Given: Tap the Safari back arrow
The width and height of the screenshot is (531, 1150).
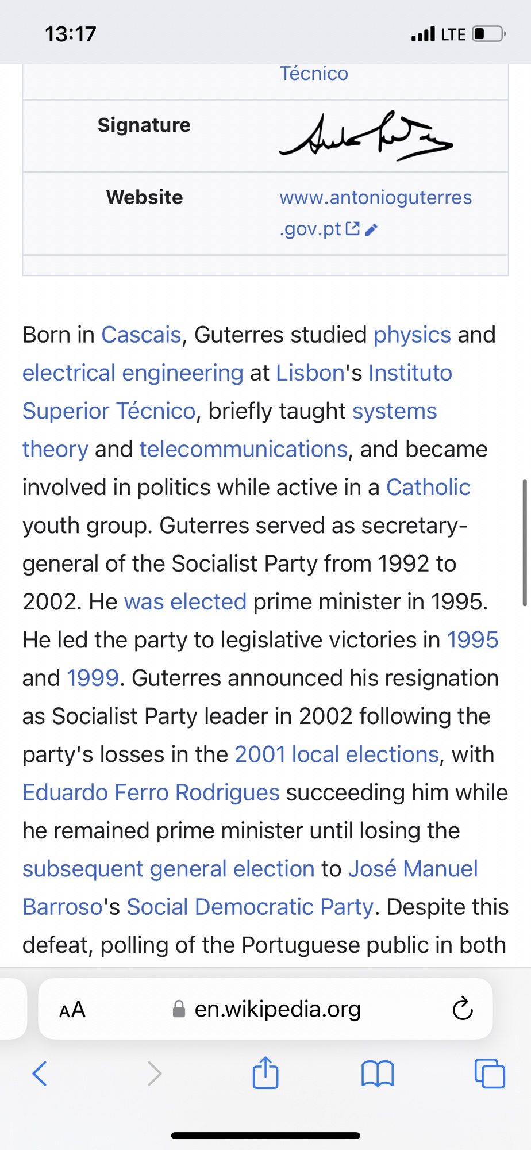Looking at the screenshot, I should [x=40, y=1073].
